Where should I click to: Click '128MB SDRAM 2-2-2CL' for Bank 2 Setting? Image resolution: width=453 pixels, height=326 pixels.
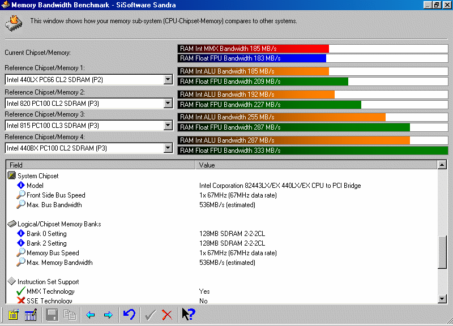232,243
